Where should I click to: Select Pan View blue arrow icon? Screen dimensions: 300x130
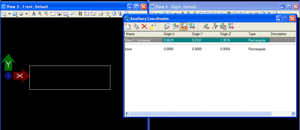point(72,14)
